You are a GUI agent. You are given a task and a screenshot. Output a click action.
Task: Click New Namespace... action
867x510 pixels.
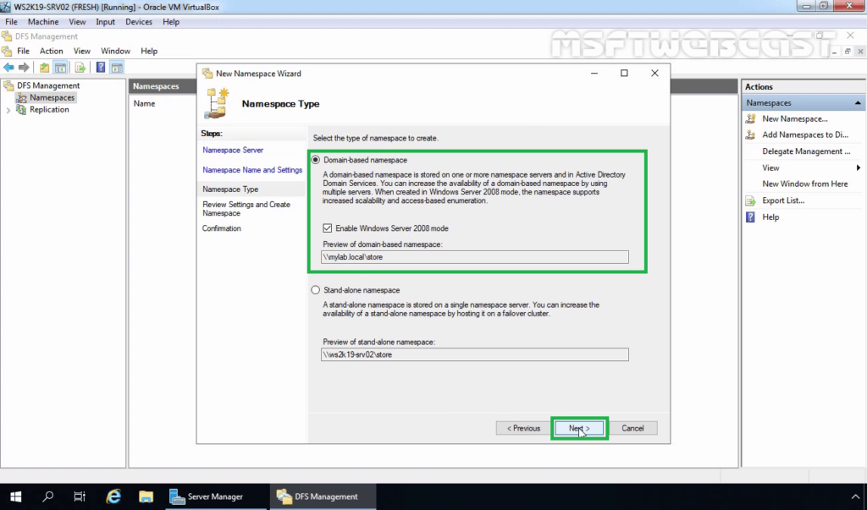pyautogui.click(x=794, y=118)
